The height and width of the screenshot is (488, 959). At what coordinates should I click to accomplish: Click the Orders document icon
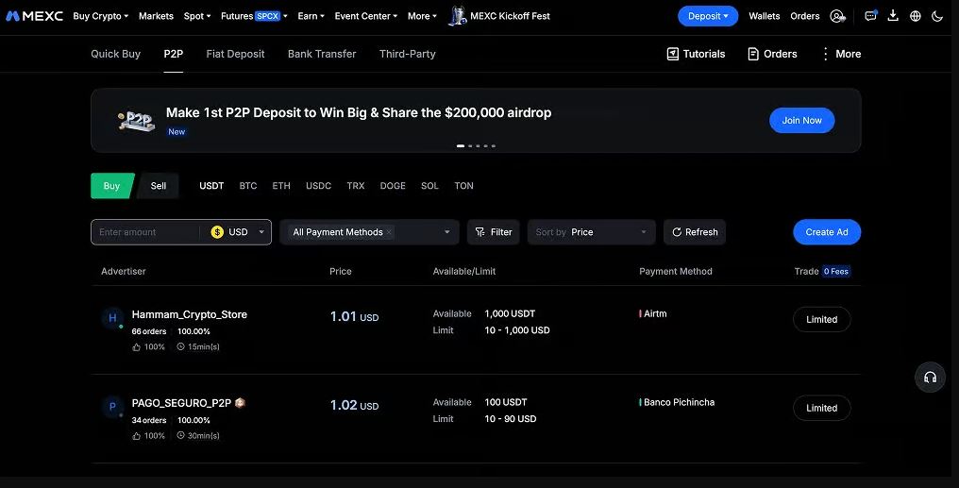(753, 54)
